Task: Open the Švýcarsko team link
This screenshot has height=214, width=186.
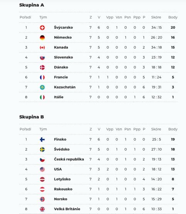Action: (x=63, y=27)
